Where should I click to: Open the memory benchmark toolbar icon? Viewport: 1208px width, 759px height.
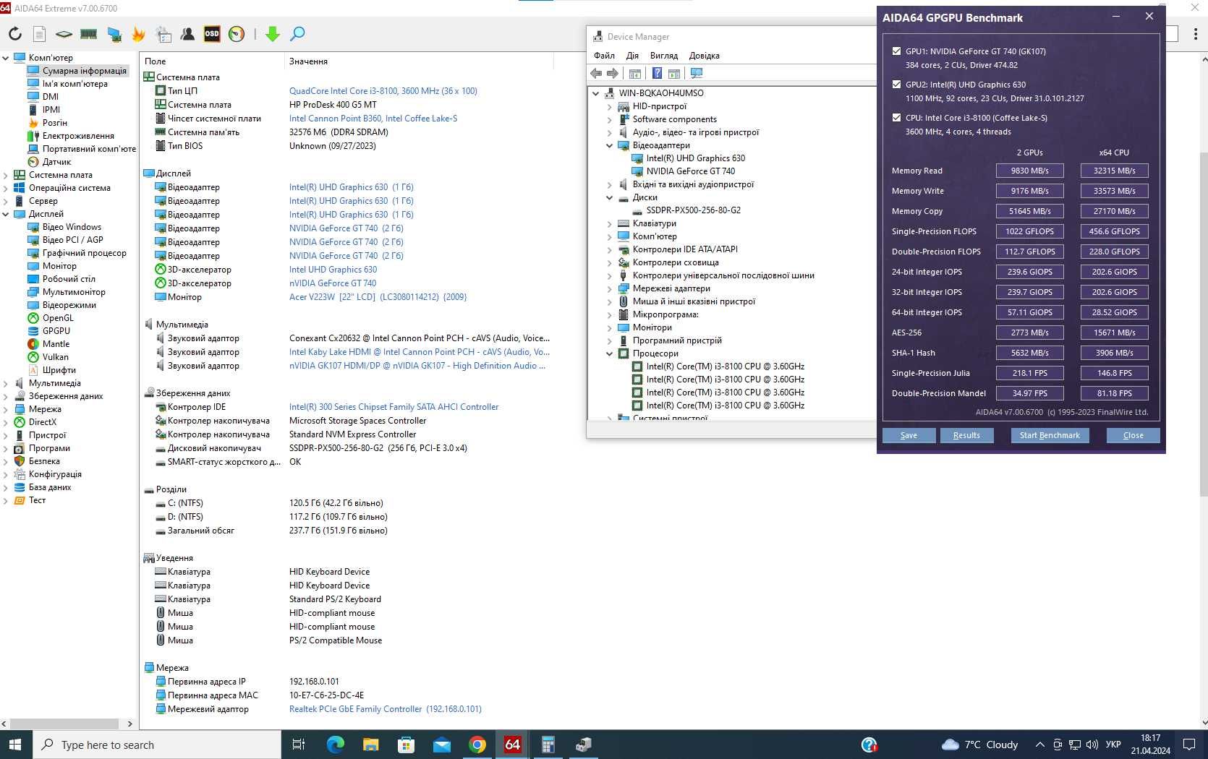[x=88, y=34]
